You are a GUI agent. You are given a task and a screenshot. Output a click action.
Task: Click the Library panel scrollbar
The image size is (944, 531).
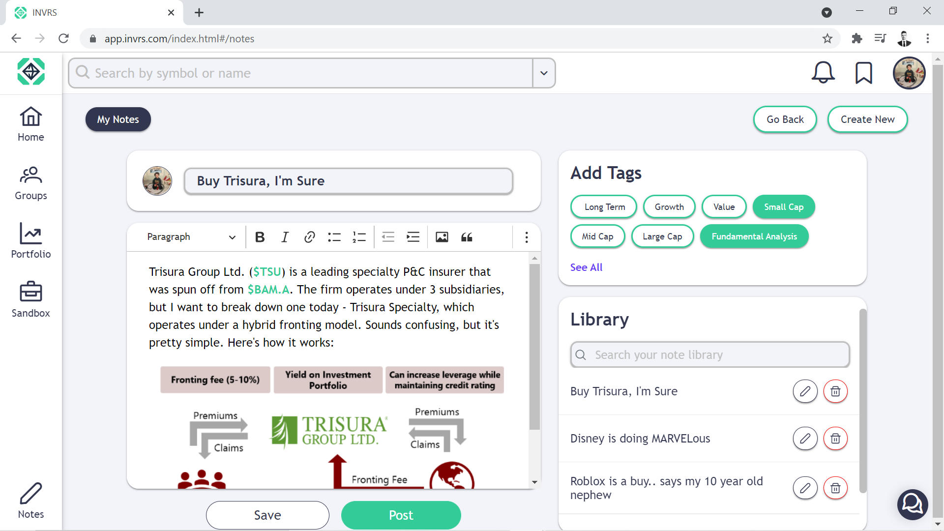(863, 400)
